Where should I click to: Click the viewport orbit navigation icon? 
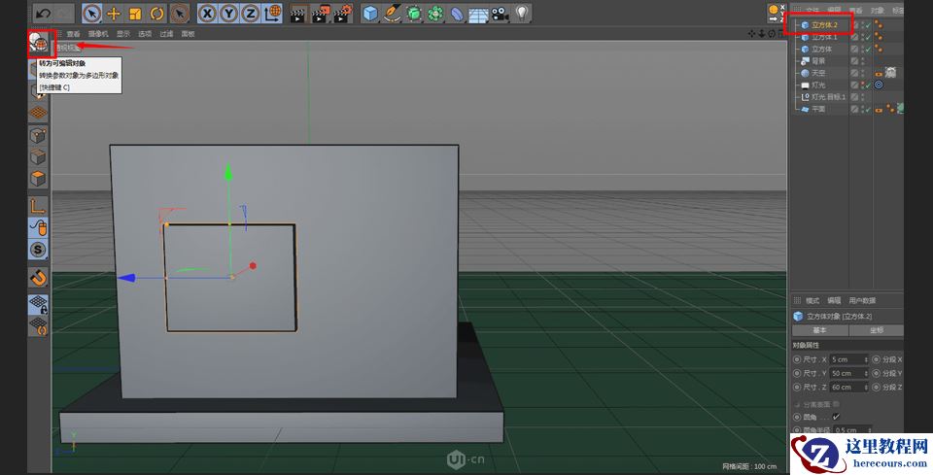[771, 34]
